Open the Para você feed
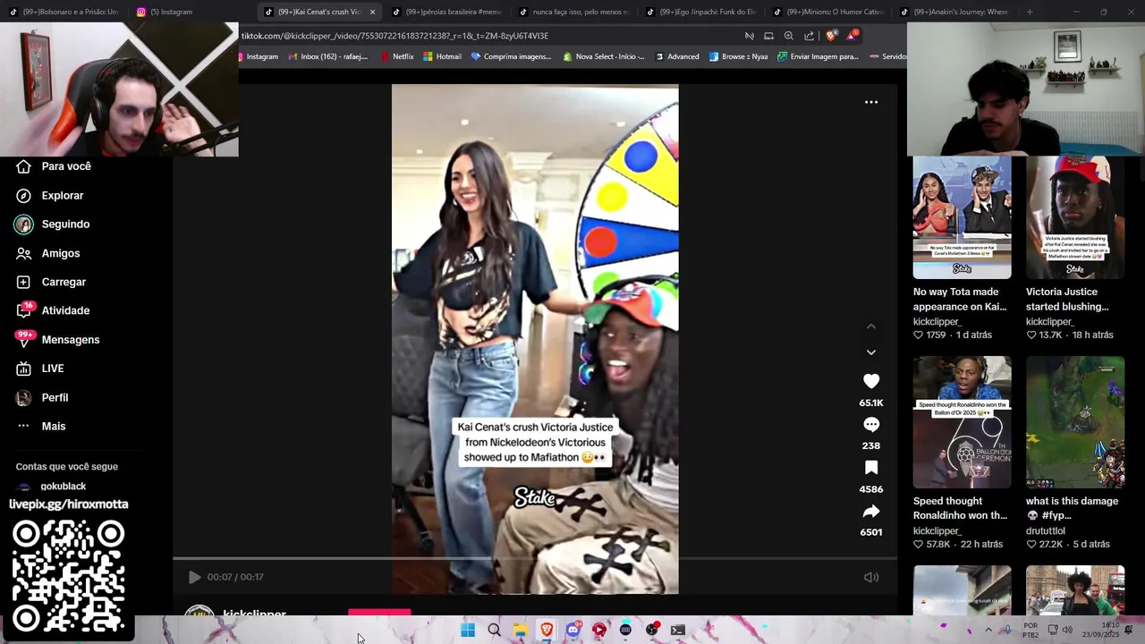 pyautogui.click(x=54, y=166)
